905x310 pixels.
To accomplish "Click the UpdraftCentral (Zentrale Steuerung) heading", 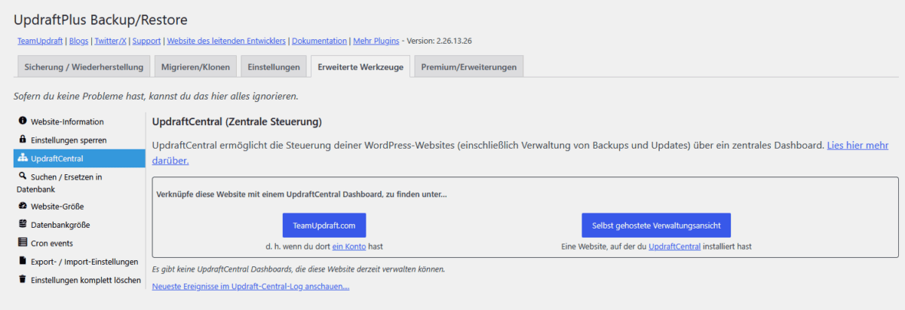I will click(x=237, y=121).
